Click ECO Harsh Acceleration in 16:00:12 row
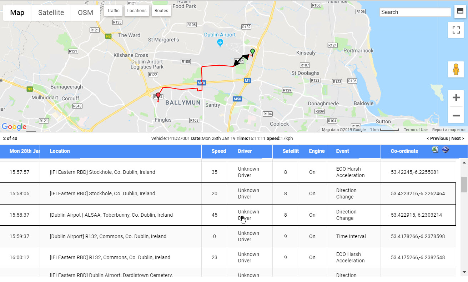 point(350,257)
